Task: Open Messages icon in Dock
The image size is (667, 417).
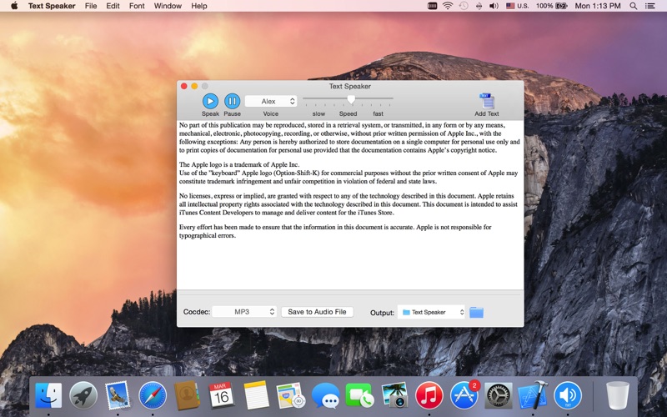Action: (x=325, y=395)
